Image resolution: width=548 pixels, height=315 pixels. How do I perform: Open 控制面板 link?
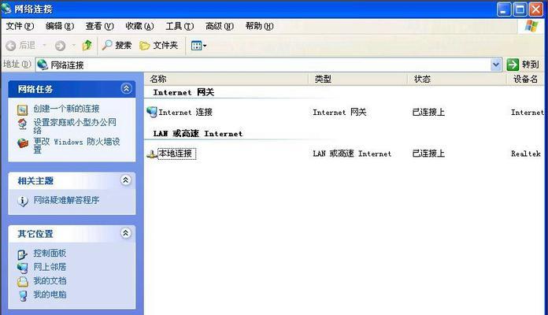50,253
